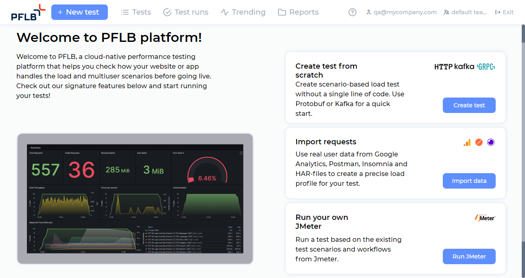Click the Insomnia icon
525x278 pixels.
click(x=491, y=142)
